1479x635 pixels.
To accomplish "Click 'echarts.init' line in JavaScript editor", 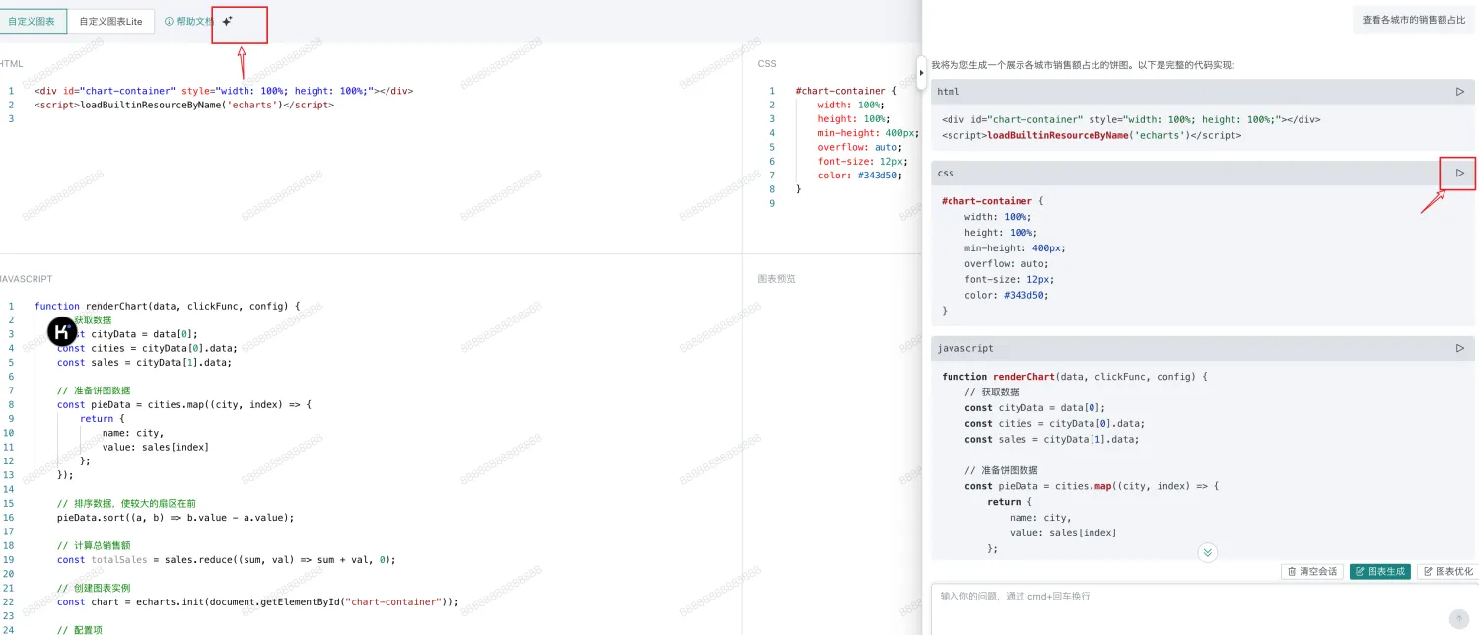I will [257, 601].
